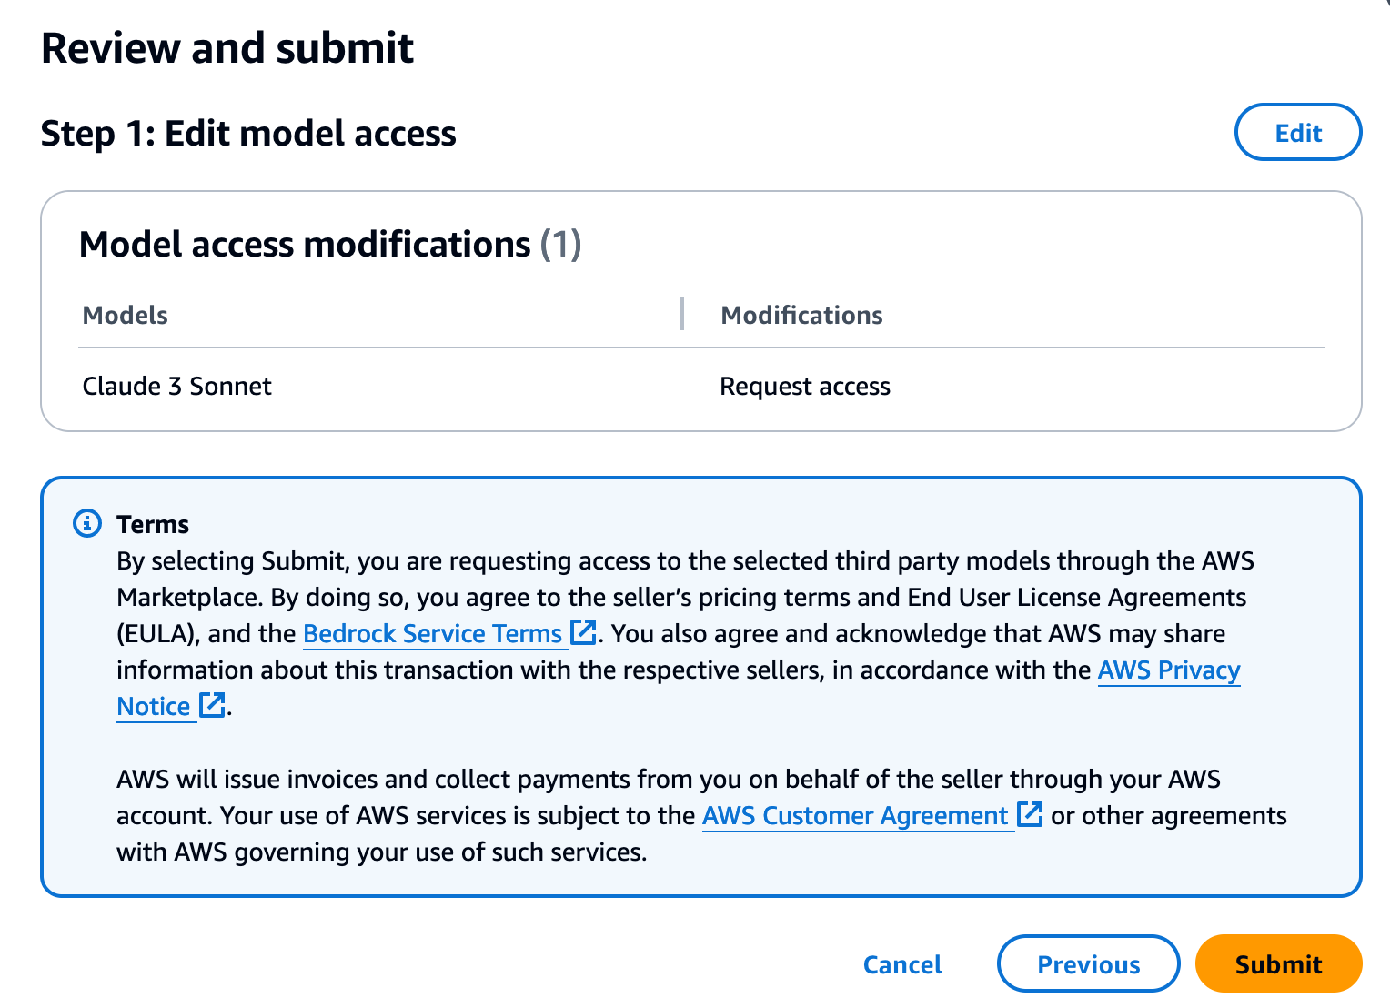Click the Request access cell
The width and height of the screenshot is (1390, 1008).
805,387
